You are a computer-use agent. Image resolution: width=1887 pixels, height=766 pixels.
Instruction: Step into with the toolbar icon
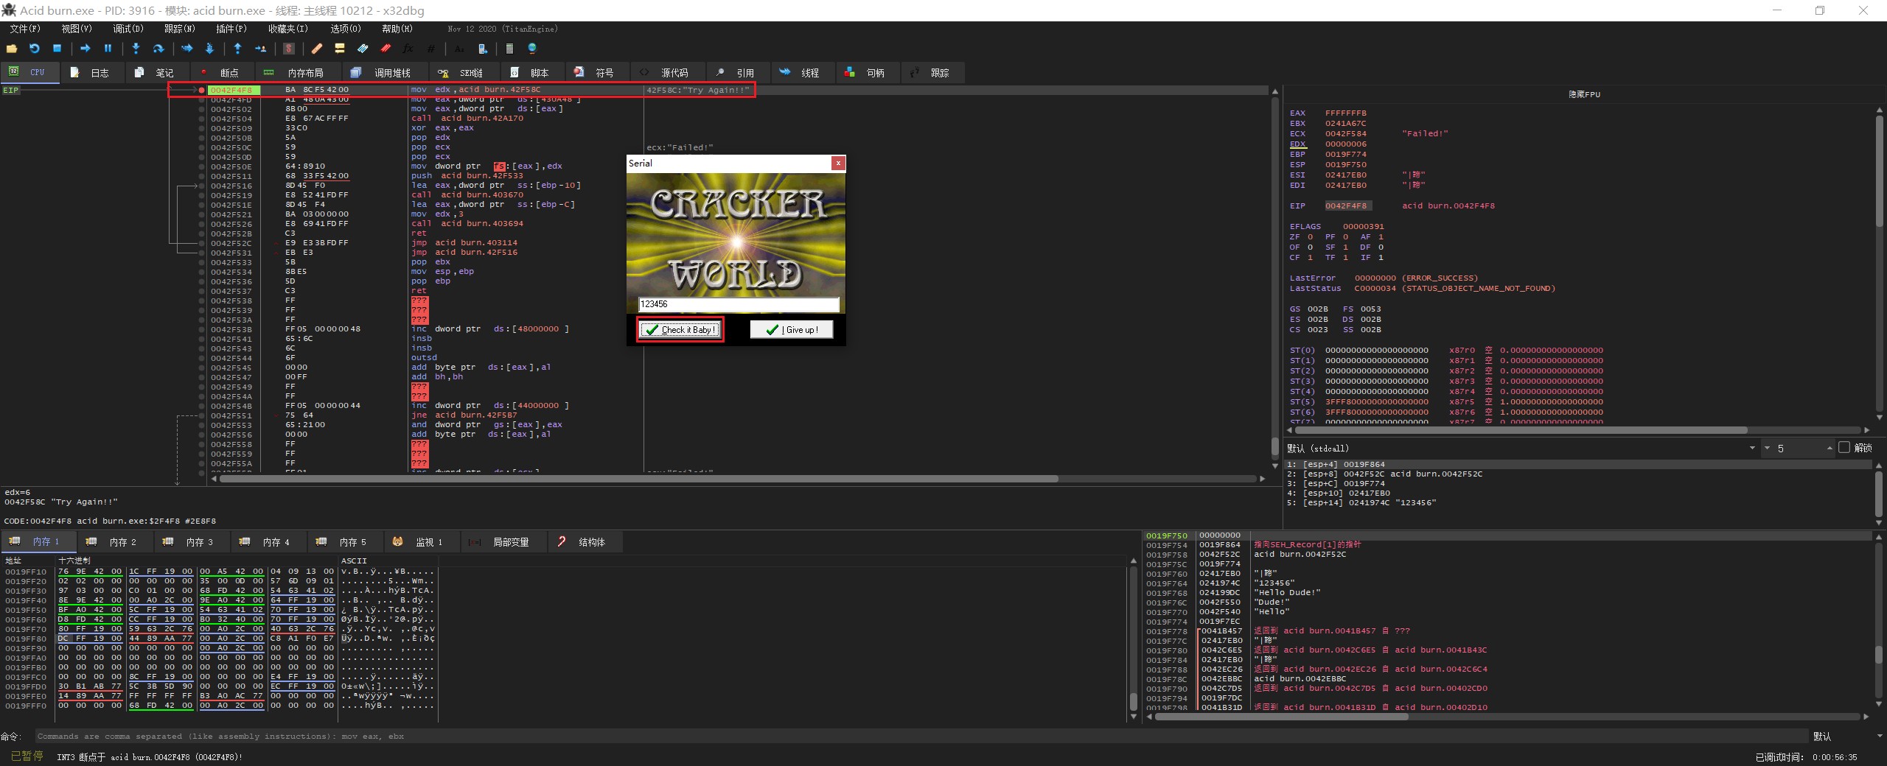[x=136, y=49]
